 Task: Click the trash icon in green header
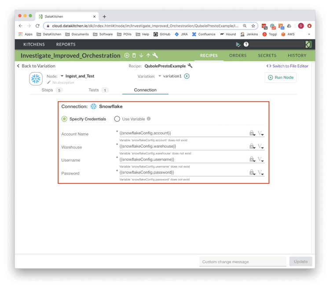pos(134,55)
